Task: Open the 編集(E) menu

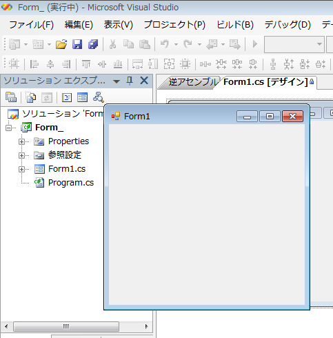Action: [x=79, y=25]
